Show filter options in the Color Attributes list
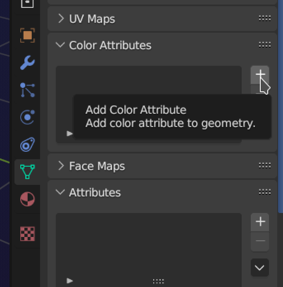 pos(70,134)
